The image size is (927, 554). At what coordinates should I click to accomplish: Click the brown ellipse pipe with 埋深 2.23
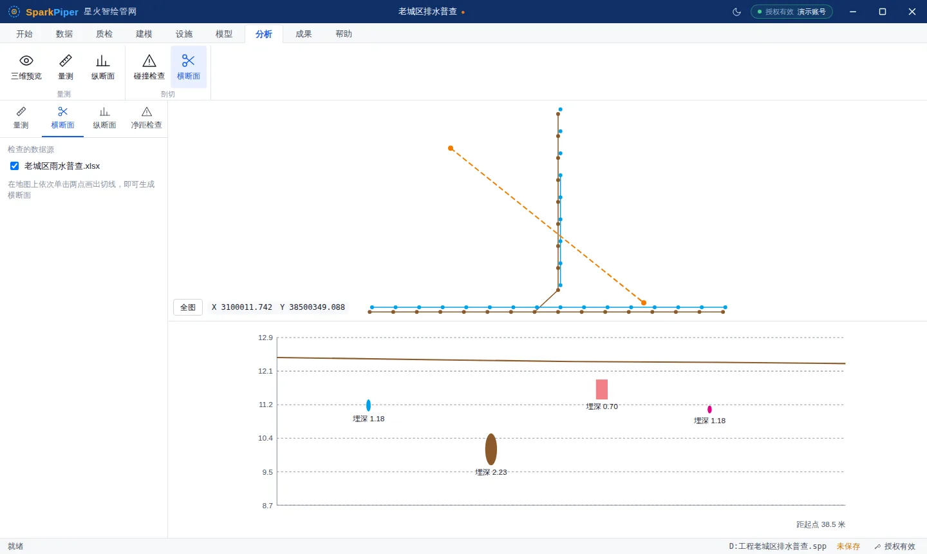491,449
